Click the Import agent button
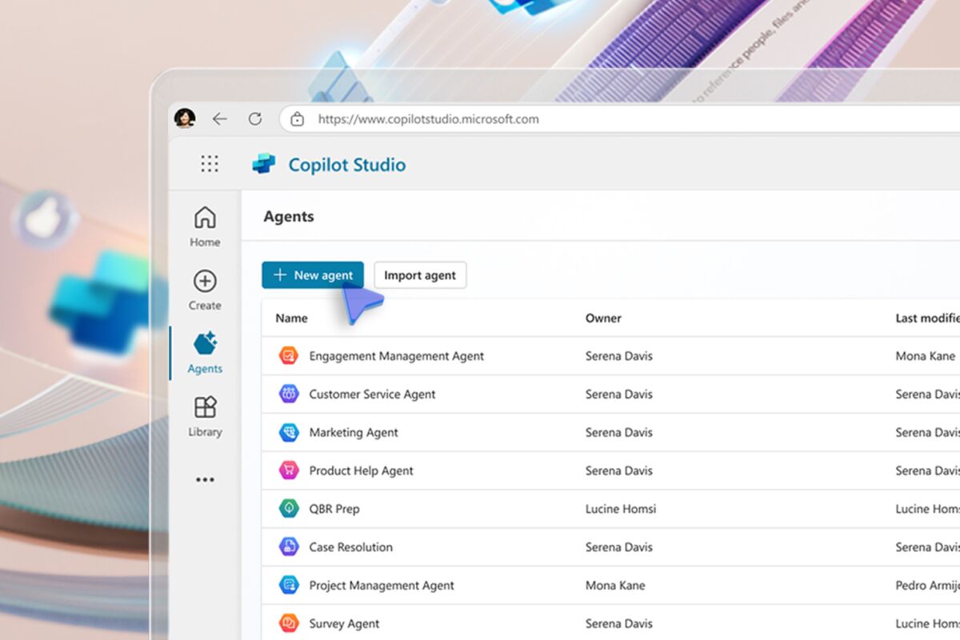Viewport: 960px width, 640px height. [419, 274]
